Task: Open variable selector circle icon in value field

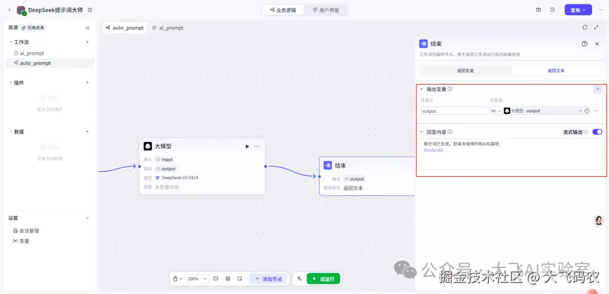Action: [587, 111]
